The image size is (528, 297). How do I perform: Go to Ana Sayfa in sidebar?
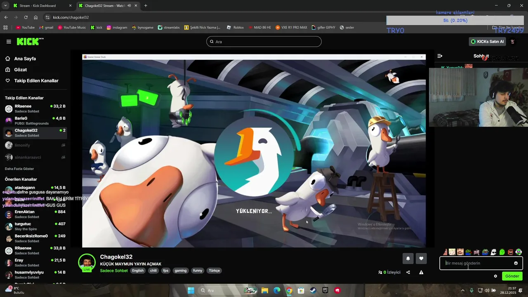pyautogui.click(x=25, y=59)
